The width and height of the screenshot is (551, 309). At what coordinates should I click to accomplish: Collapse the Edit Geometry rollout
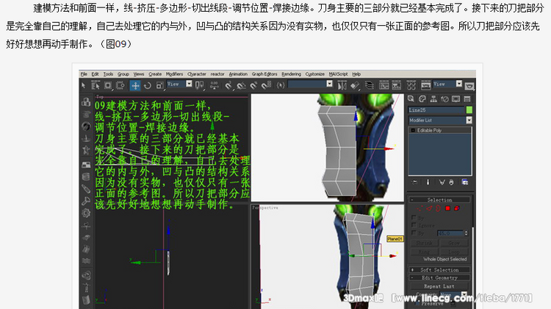(x=439, y=277)
